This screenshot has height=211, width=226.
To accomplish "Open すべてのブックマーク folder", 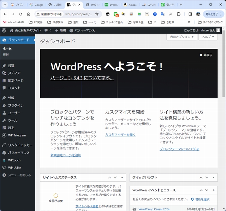I will [x=210, y=22].
